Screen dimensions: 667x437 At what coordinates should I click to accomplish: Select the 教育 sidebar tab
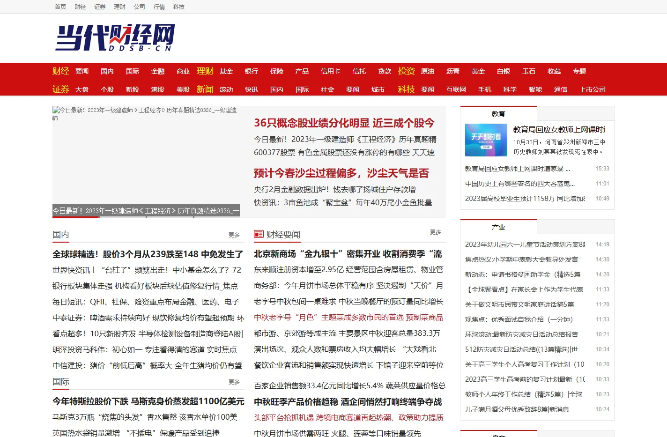click(x=498, y=114)
